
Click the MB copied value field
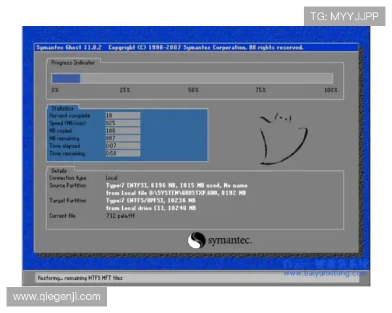(x=122, y=130)
